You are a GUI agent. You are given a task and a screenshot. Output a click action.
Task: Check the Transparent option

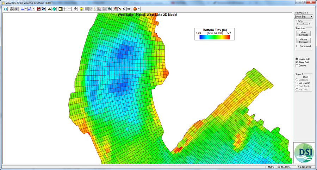click(298, 46)
